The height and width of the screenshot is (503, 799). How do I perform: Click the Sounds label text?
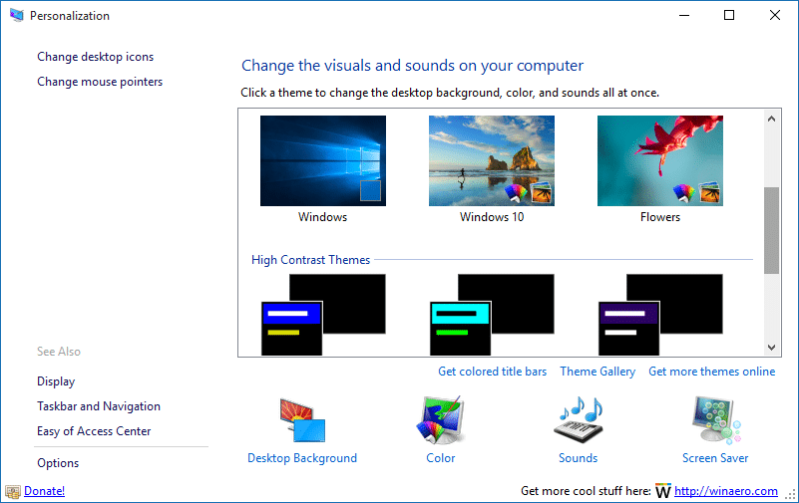578,458
